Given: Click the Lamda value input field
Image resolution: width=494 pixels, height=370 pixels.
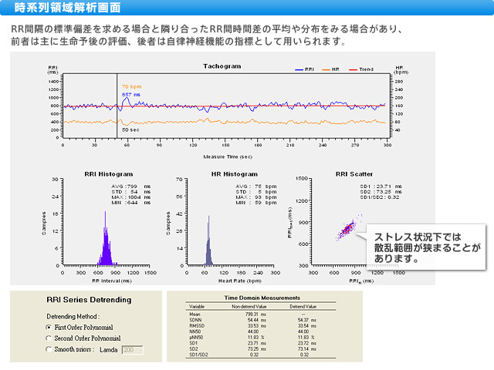Looking at the screenshot, I should coord(132,350).
